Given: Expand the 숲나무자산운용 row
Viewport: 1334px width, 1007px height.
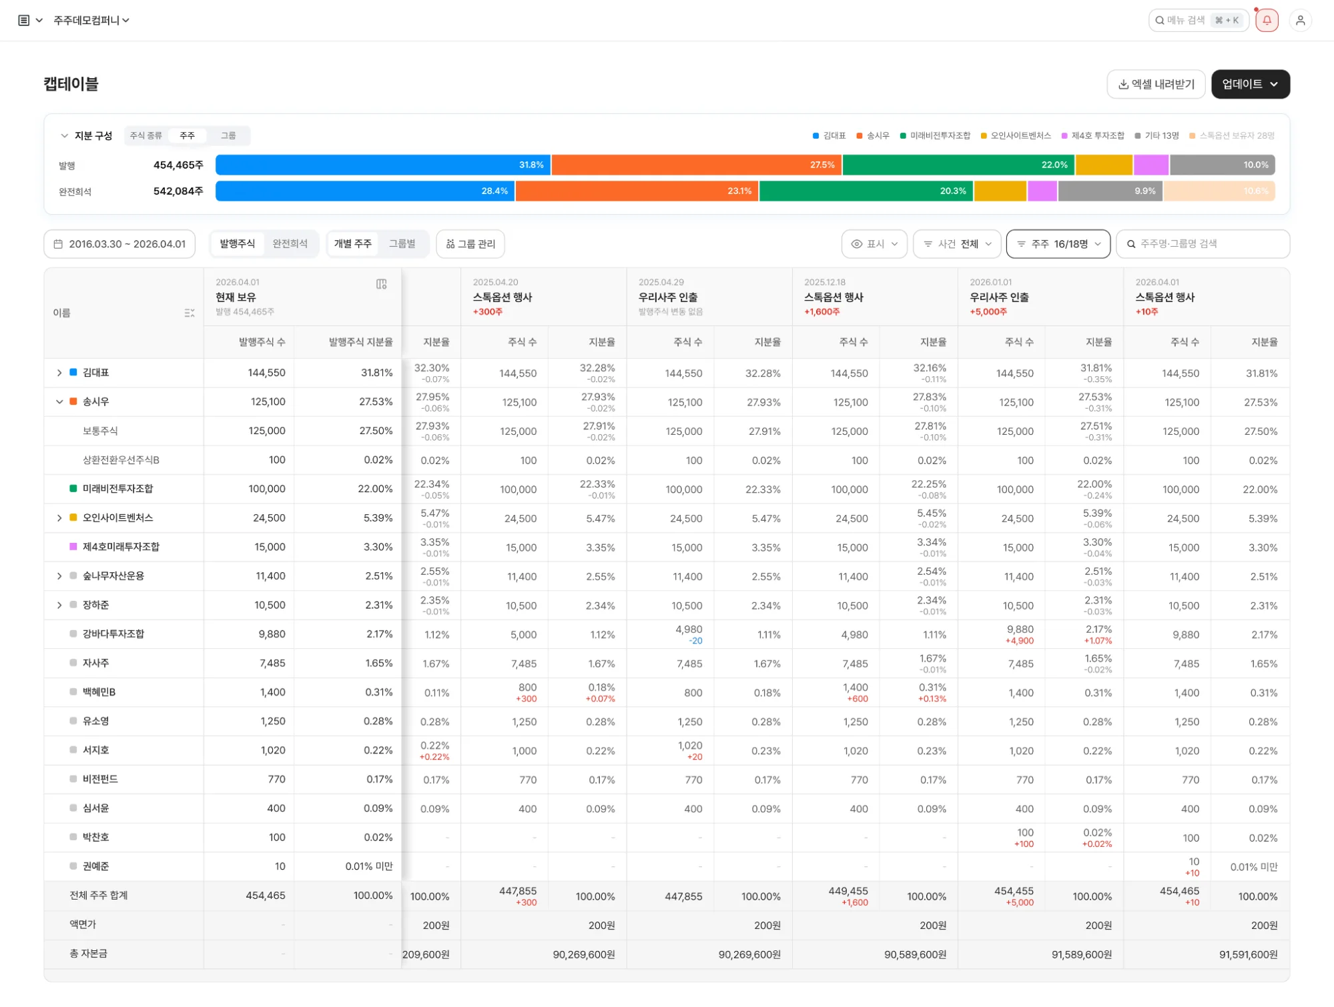Looking at the screenshot, I should click(x=59, y=576).
